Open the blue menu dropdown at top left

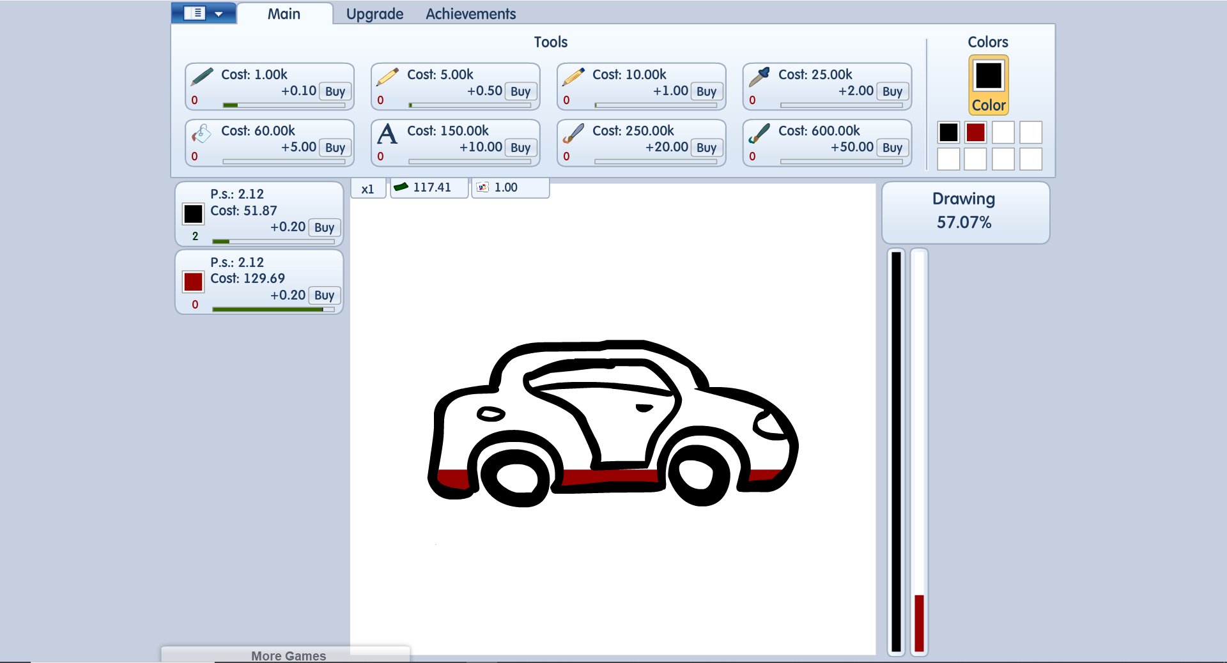click(204, 13)
